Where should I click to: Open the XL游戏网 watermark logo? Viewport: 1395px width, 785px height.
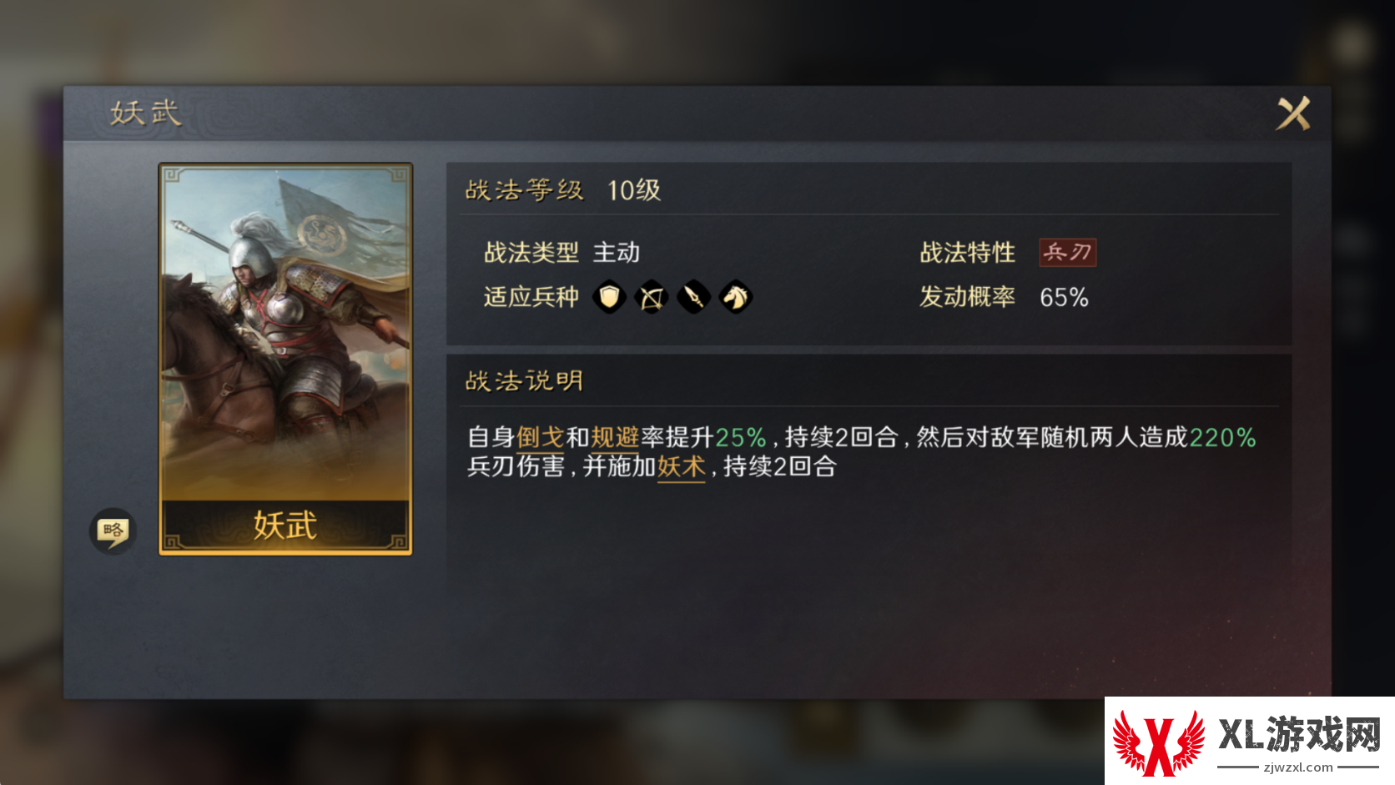[x=1250, y=741]
